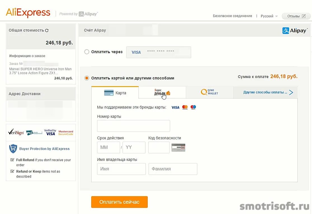Click the Фамилия last name field
Image resolution: width=312 pixels, height=214 pixels.
click(173, 169)
